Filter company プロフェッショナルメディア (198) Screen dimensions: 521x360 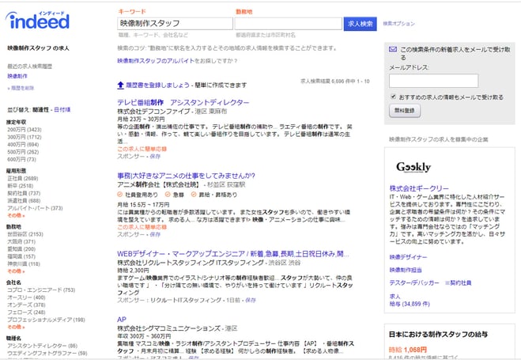pos(46,320)
